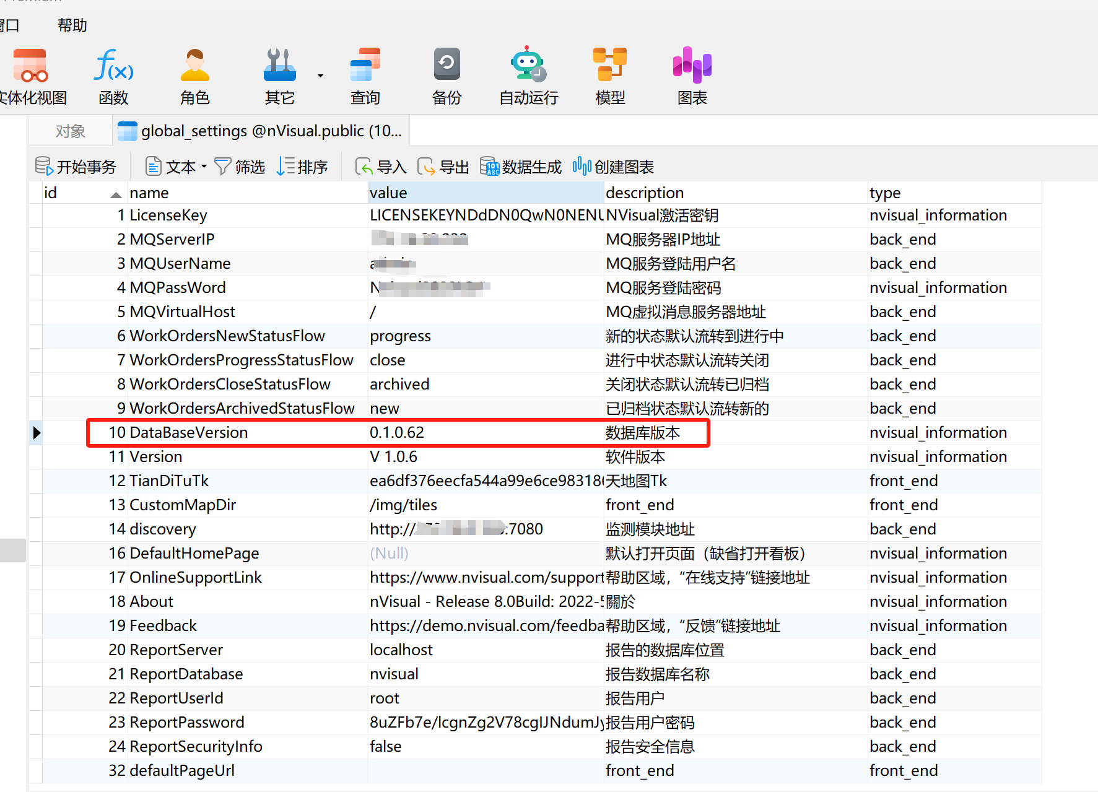The height and width of the screenshot is (792, 1098).
Task: Click the 'NVisual激活密钥' description cell
Action: pyautogui.click(x=736, y=215)
